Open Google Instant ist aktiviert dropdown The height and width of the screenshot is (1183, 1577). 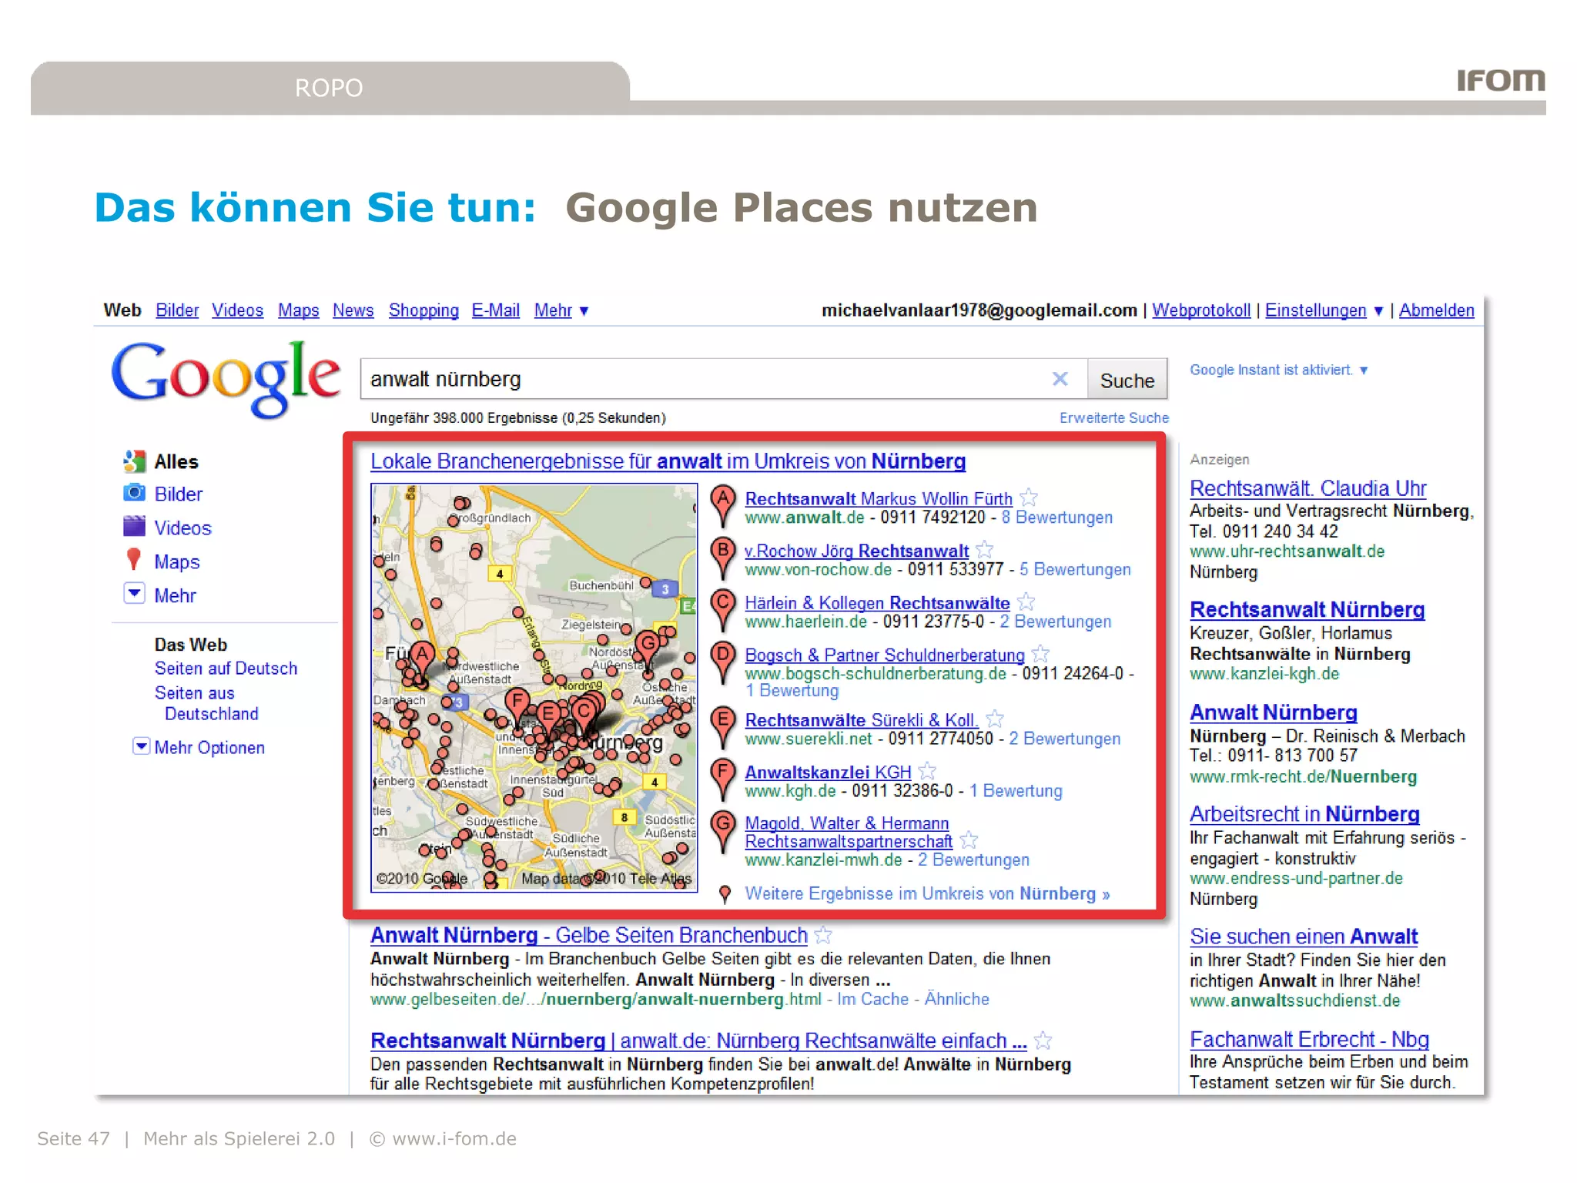coord(1279,370)
